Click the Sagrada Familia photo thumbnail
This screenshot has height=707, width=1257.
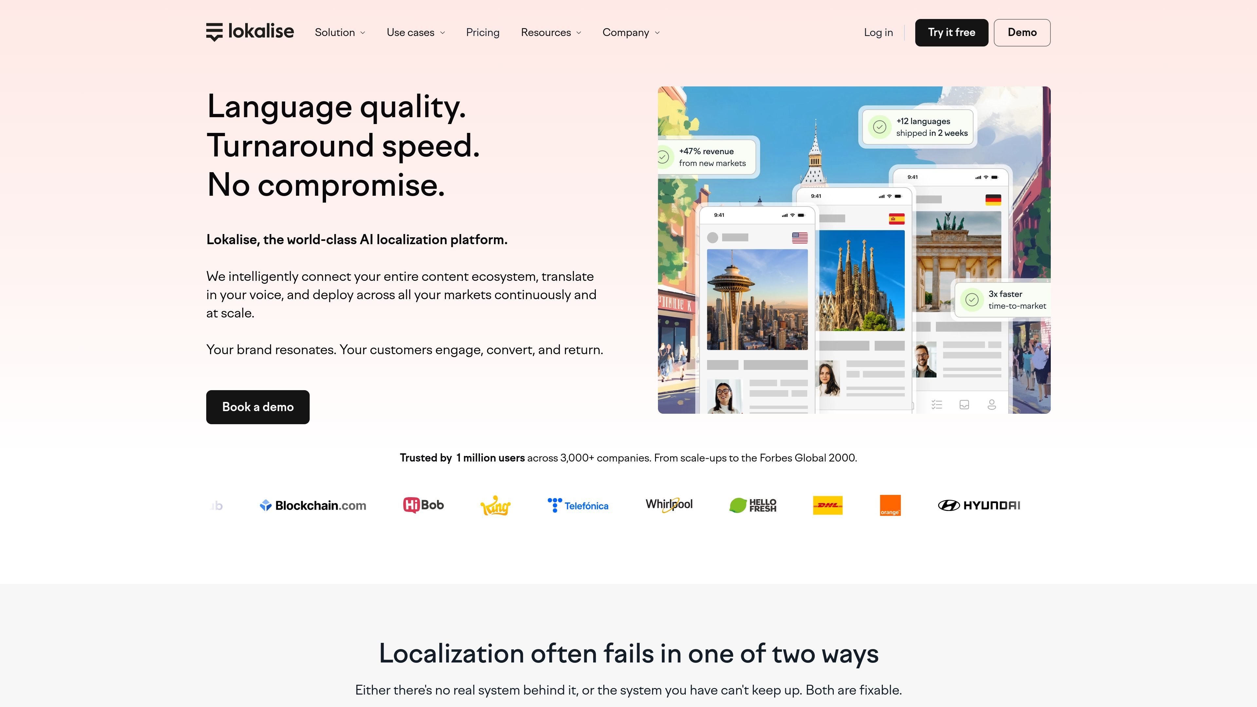click(x=862, y=281)
